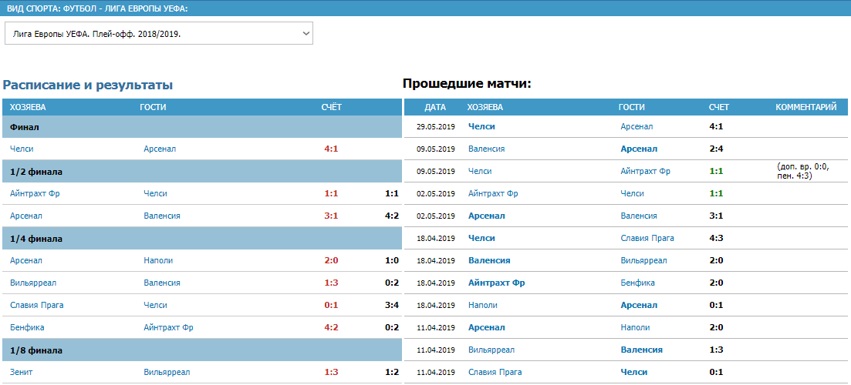Click black 4:2 second-leg score of Арсенал–Валенсия
The width and height of the screenshot is (851, 385).
click(392, 216)
